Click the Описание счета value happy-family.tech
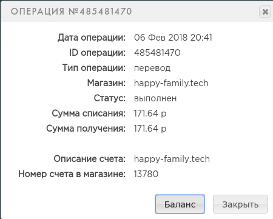Screen dimensions: 273x219 point(172,159)
